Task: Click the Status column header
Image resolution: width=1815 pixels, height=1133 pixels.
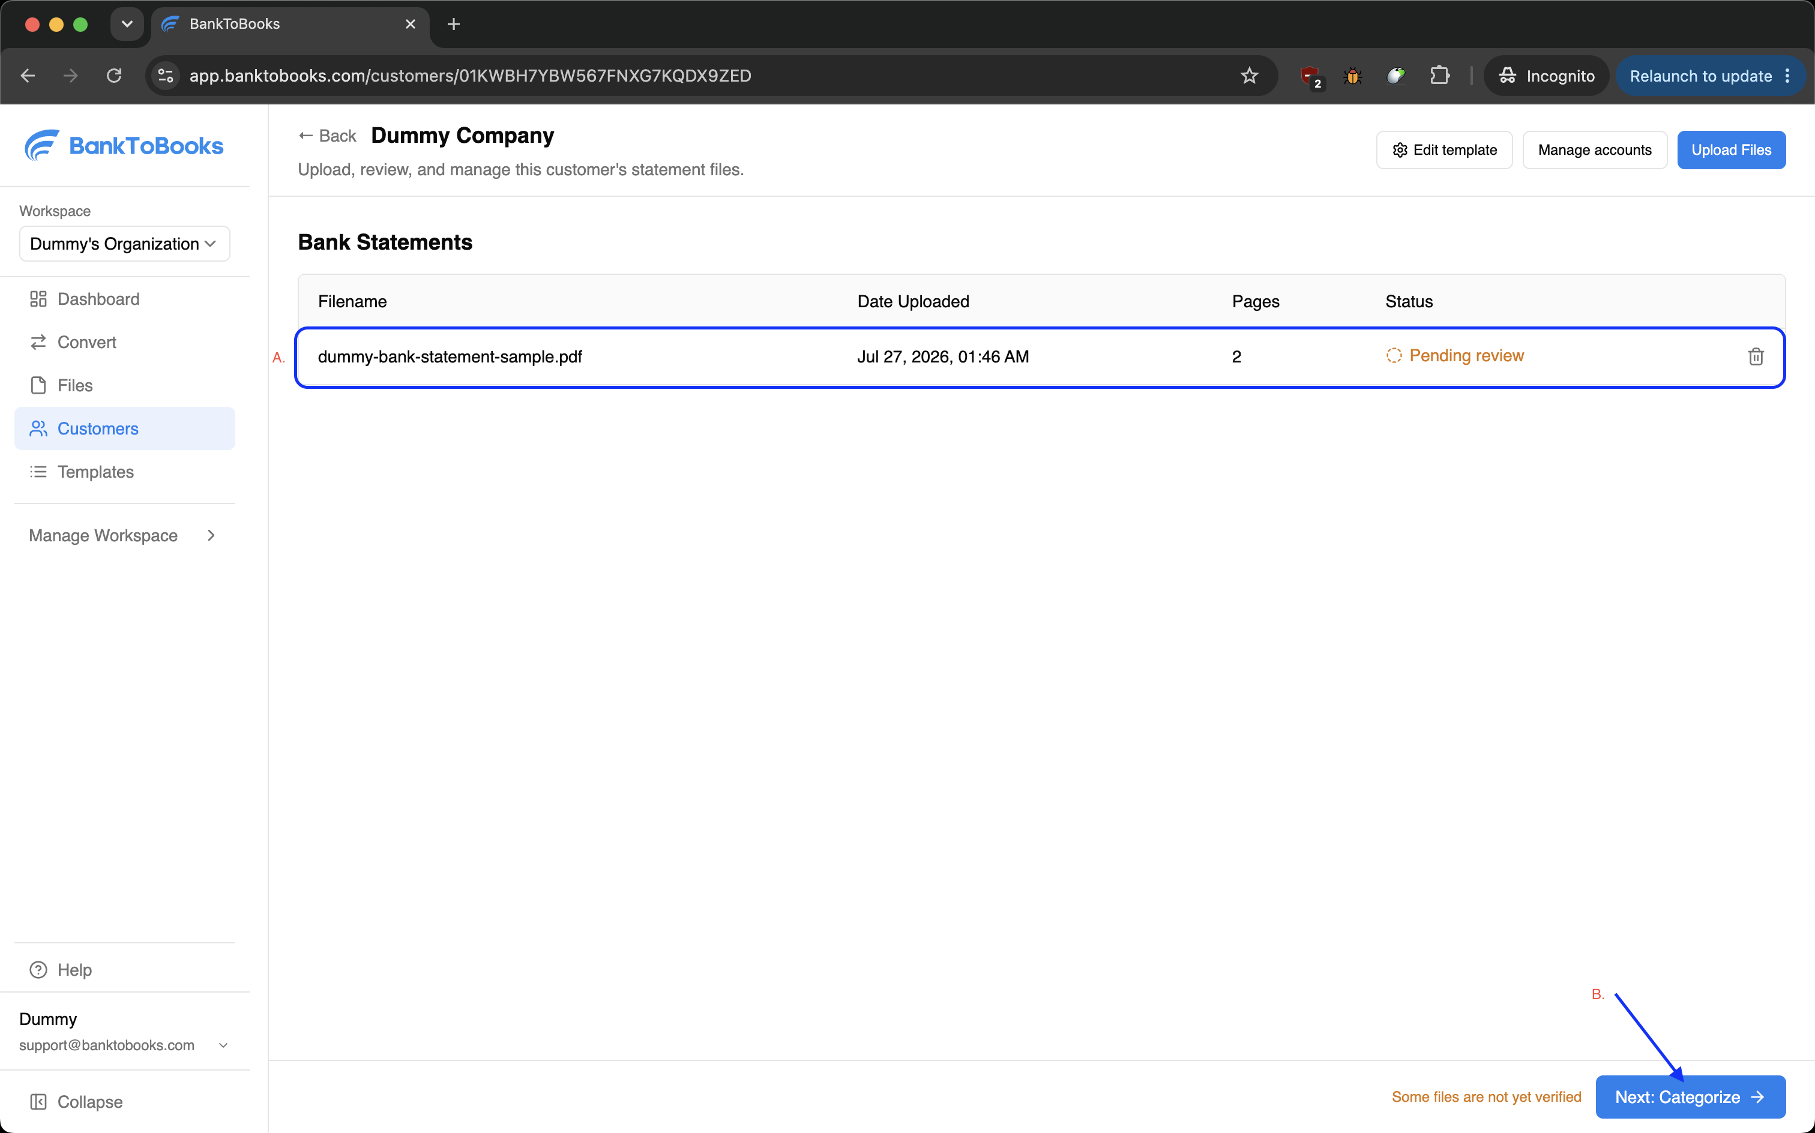Action: click(x=1409, y=301)
